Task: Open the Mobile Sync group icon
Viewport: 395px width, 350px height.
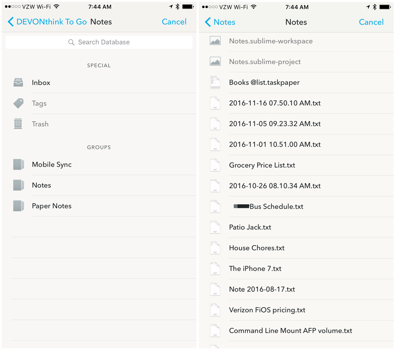Action: point(18,164)
